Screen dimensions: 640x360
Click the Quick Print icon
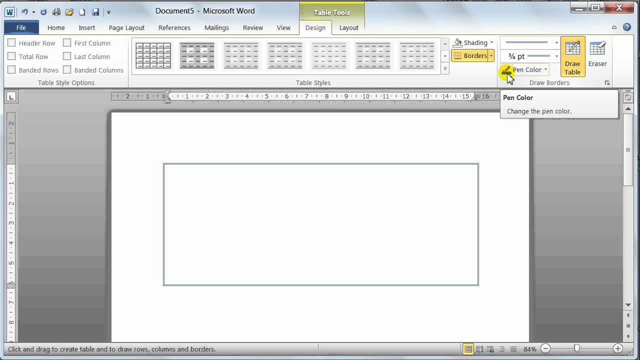[56, 11]
